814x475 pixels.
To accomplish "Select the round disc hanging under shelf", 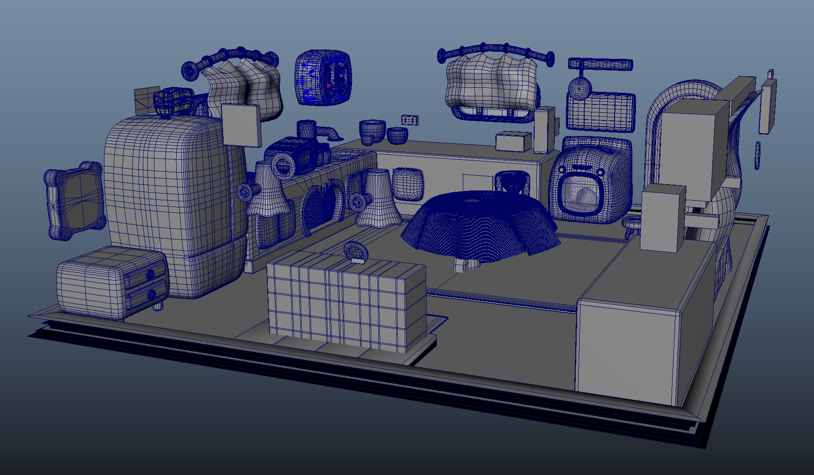I will 579,88.
